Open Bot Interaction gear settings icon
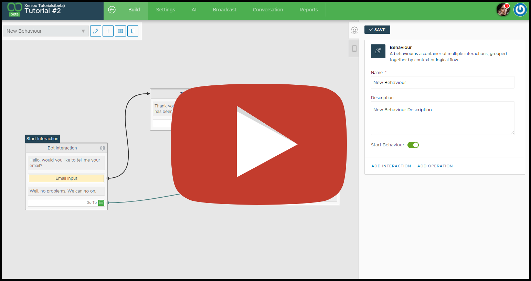 [103, 148]
